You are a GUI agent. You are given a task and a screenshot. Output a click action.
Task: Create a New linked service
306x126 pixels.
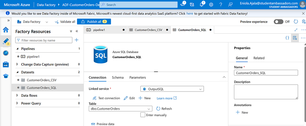pos(144,98)
